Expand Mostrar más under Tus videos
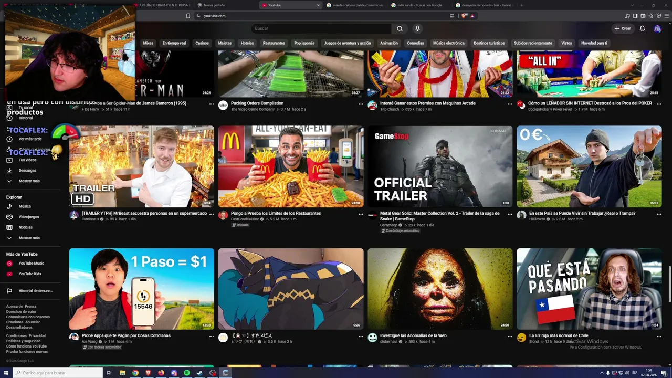The image size is (672, 378). point(29,181)
